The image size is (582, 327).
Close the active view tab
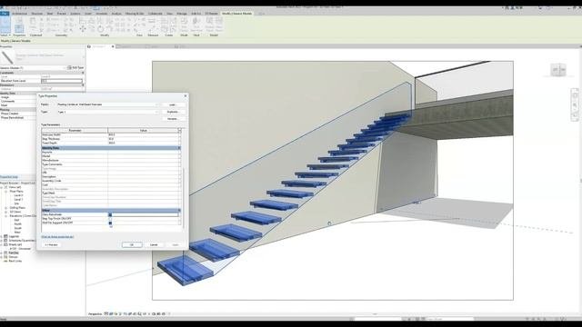(x=113, y=46)
